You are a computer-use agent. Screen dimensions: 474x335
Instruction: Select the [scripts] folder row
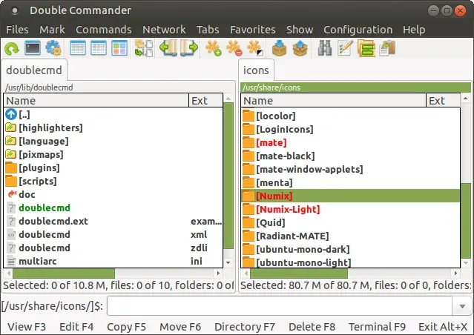click(x=113, y=181)
